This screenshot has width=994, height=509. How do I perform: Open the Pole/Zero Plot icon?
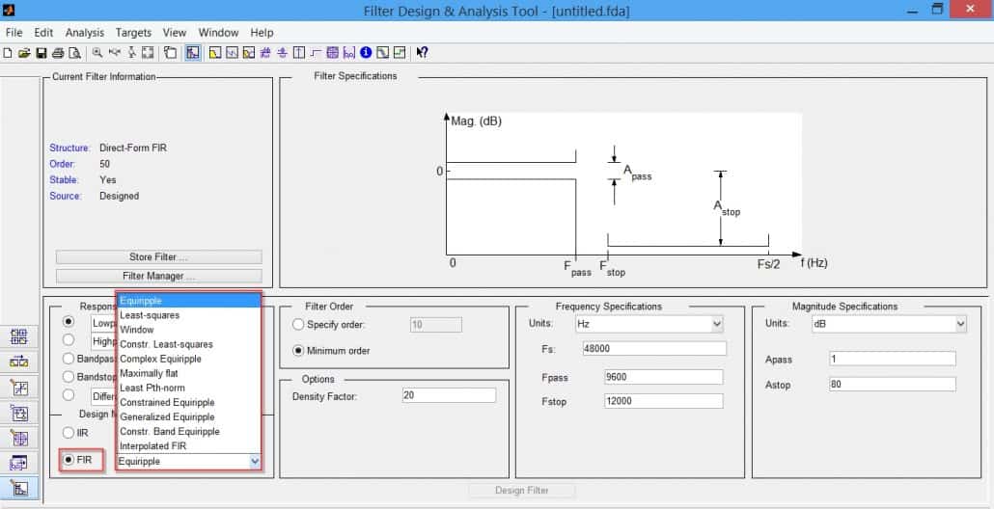(332, 53)
